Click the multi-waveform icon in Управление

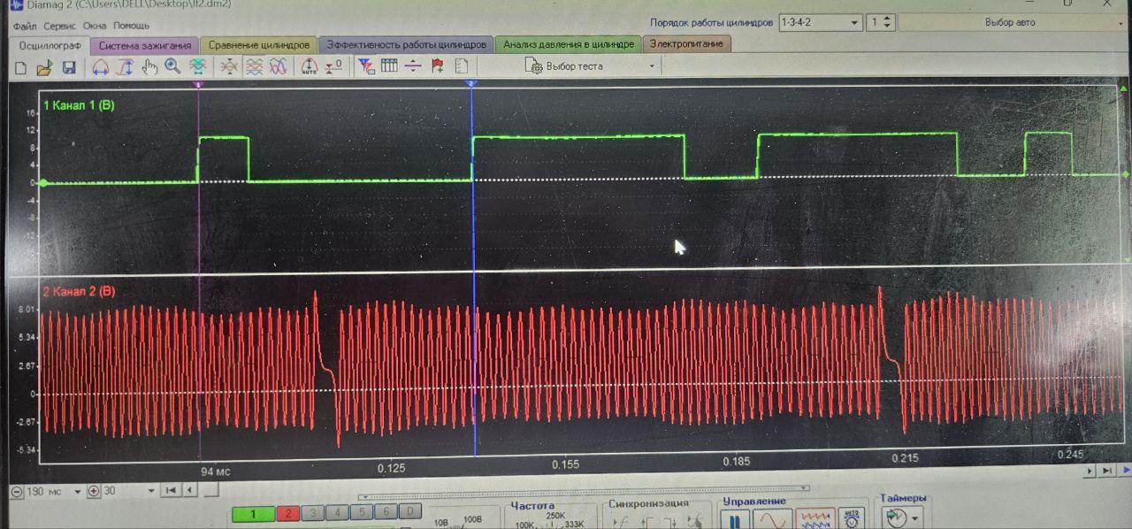coord(815,519)
